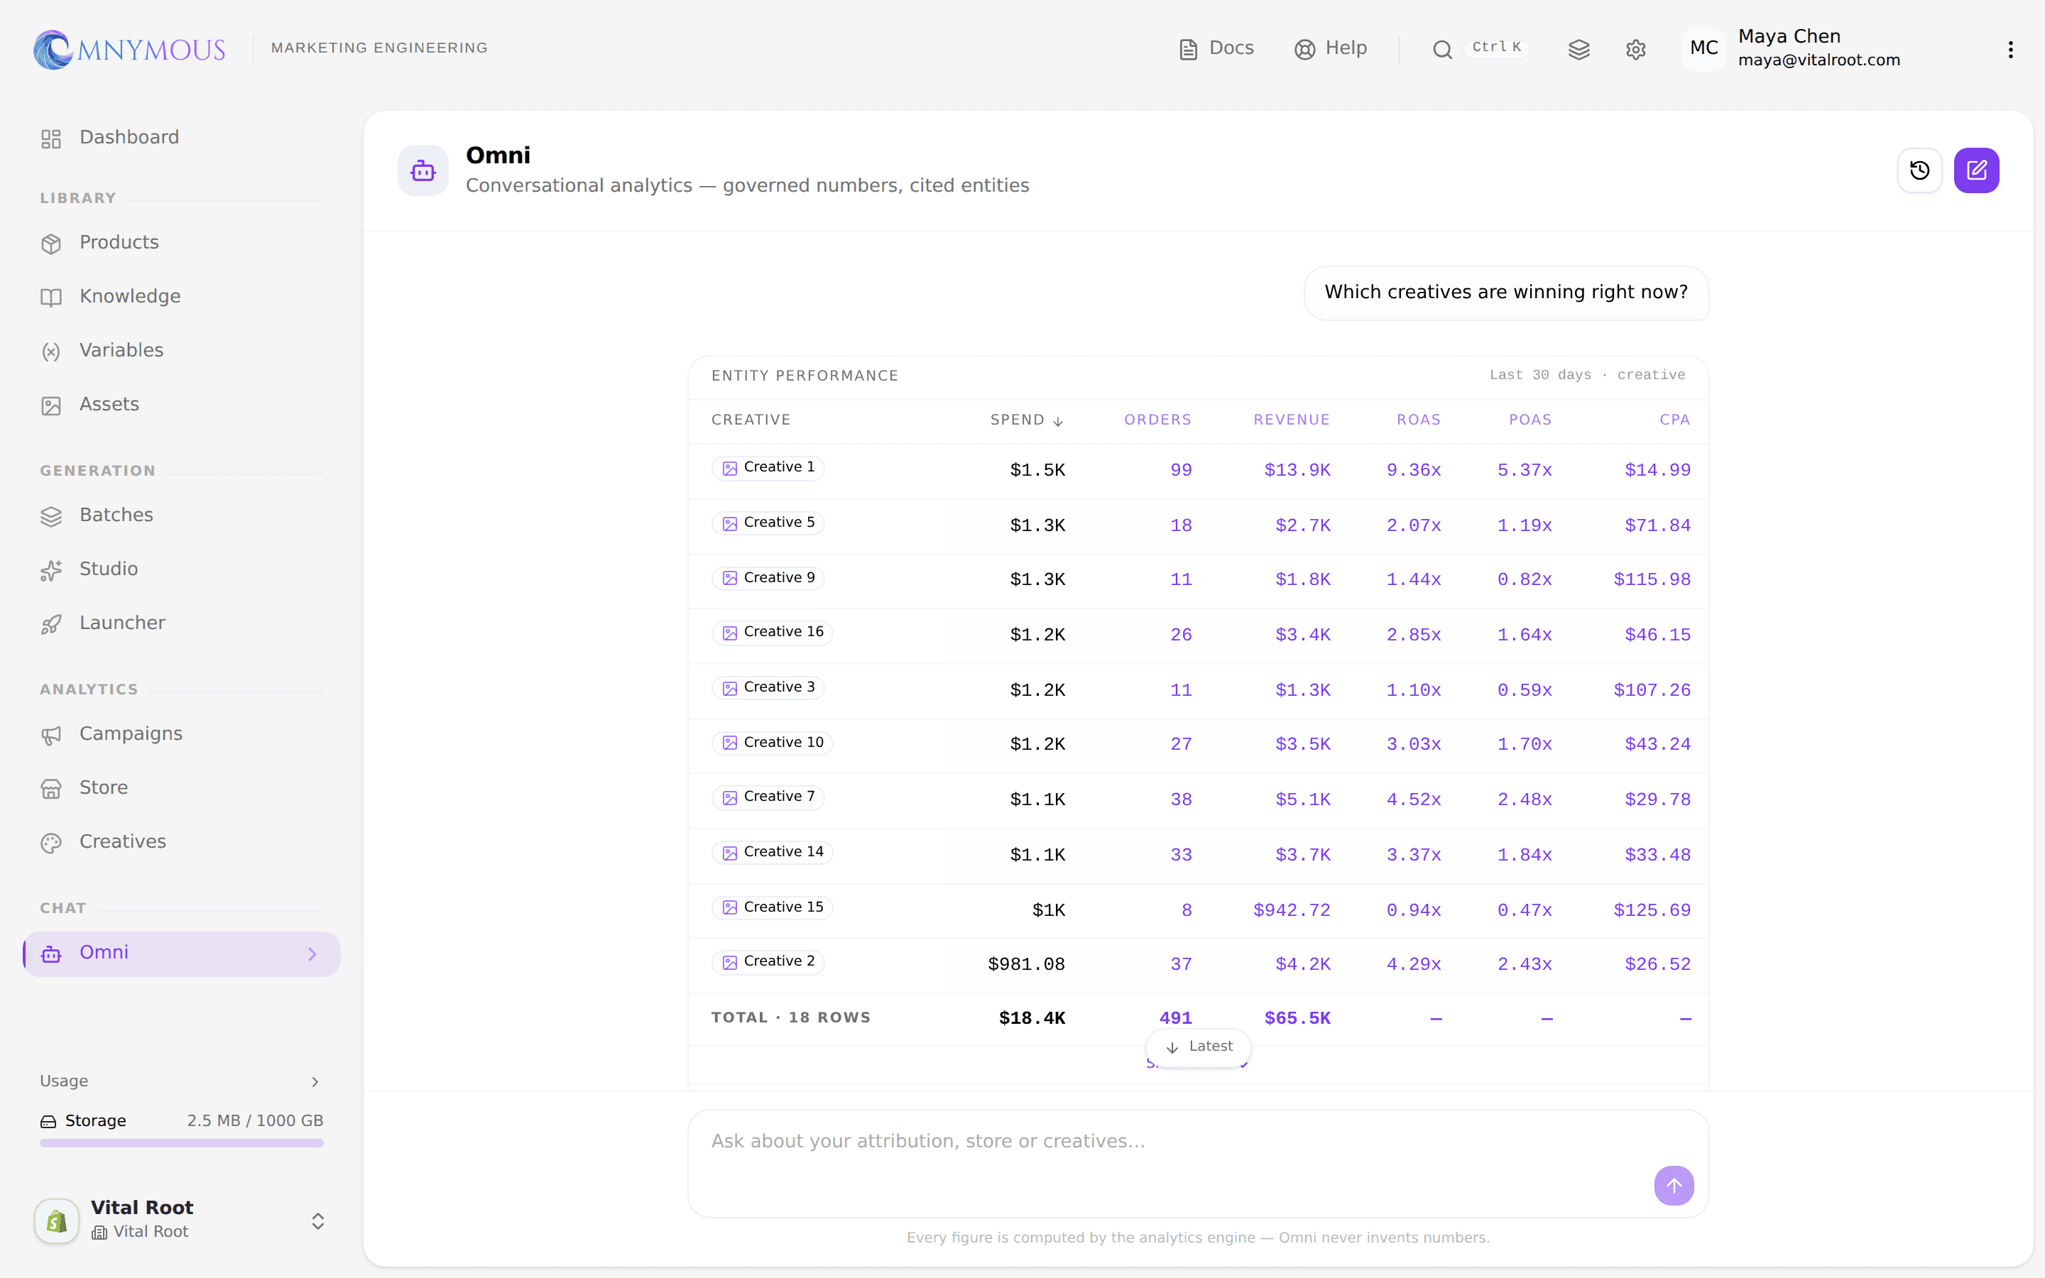Click the Store shop icon
2045x1278 pixels.
52,789
